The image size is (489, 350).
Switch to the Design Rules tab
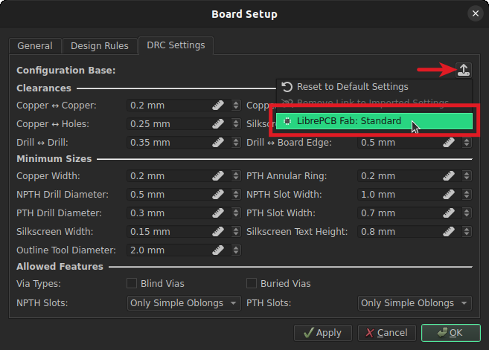pyautogui.click(x=100, y=46)
